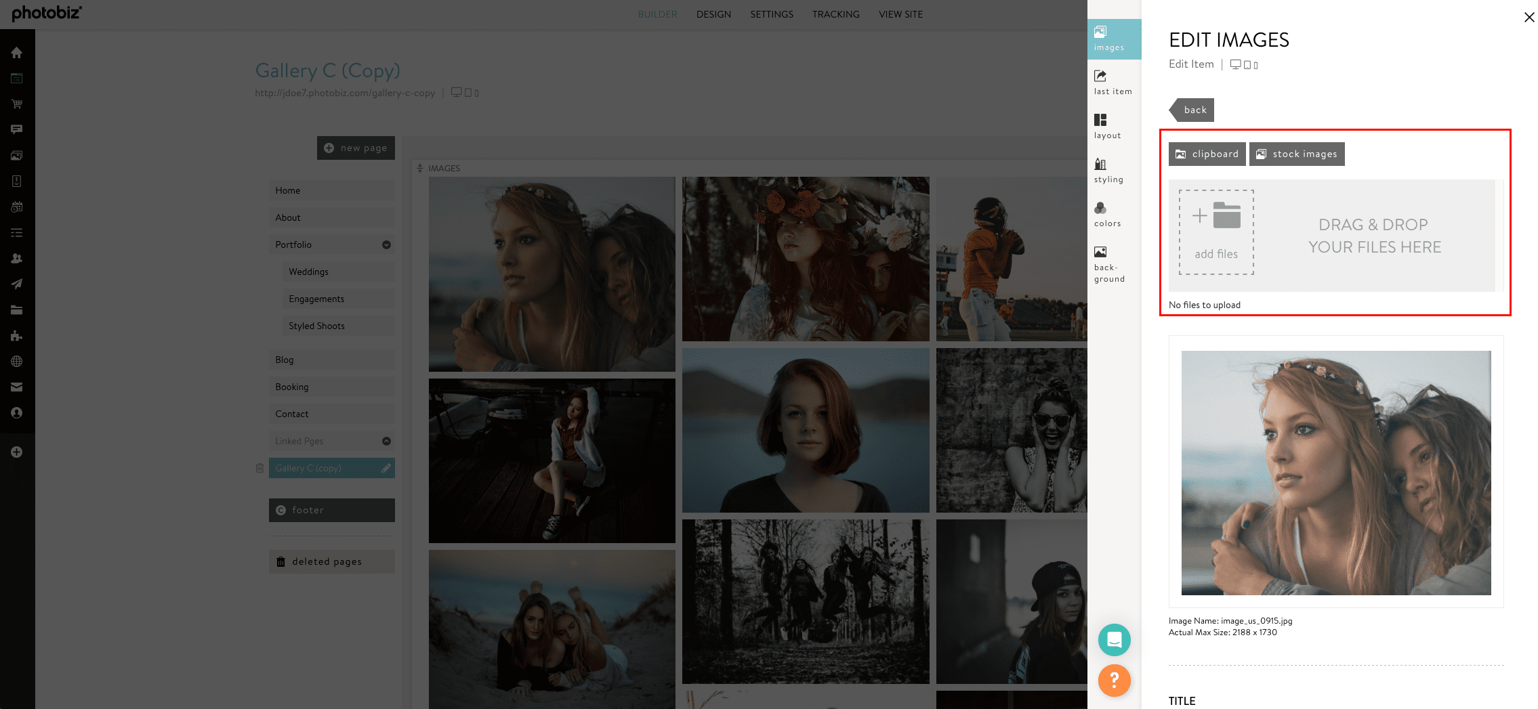Open the stock images browser

(1296, 154)
